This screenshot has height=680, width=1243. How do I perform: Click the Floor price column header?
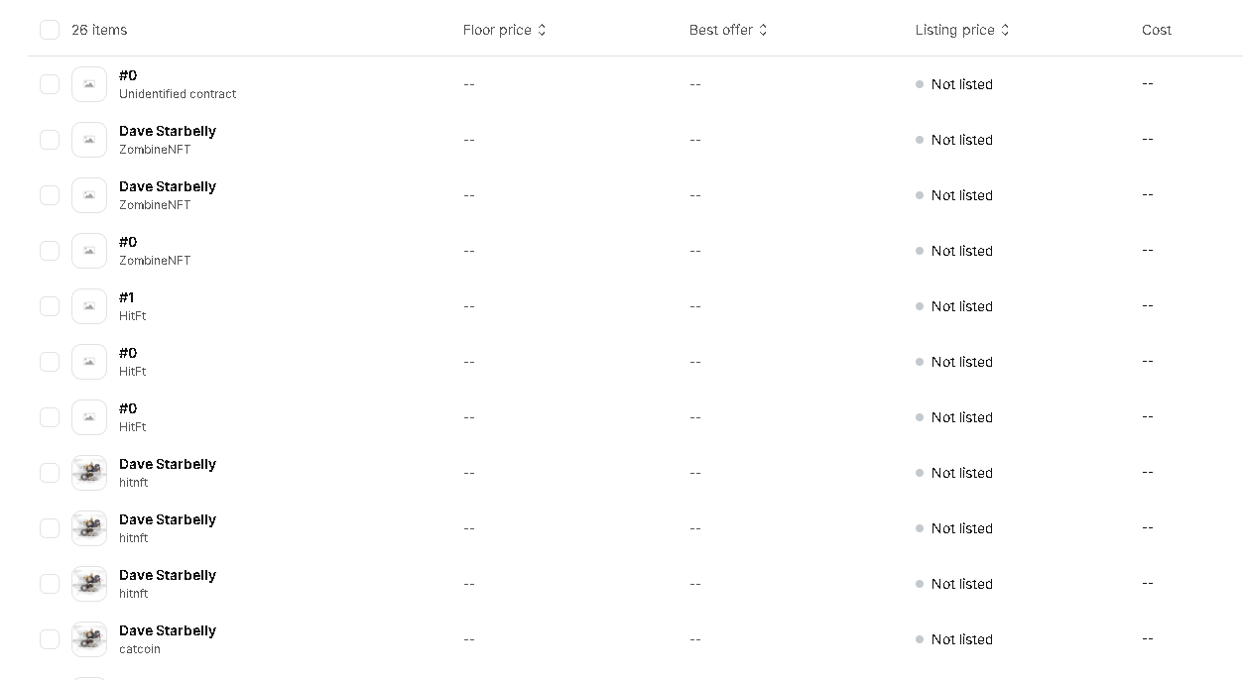497,30
